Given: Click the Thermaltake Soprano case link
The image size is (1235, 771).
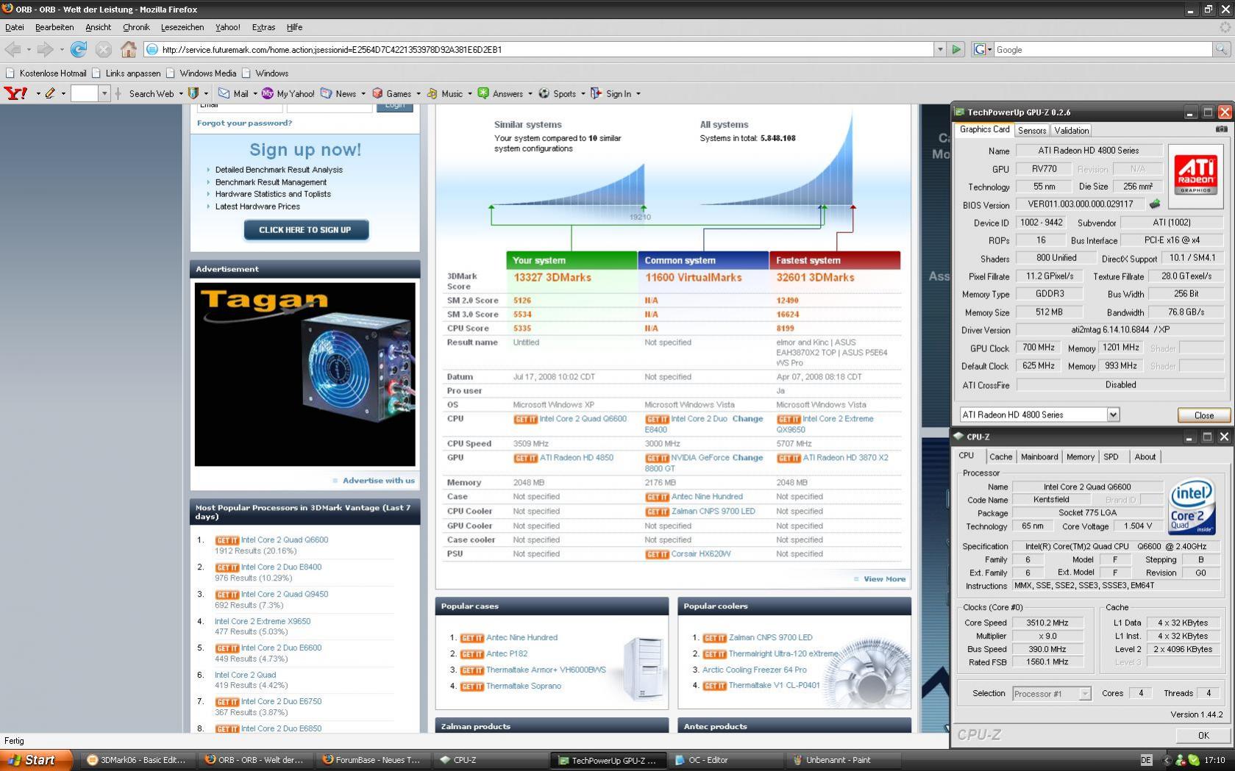Looking at the screenshot, I should coord(523,686).
